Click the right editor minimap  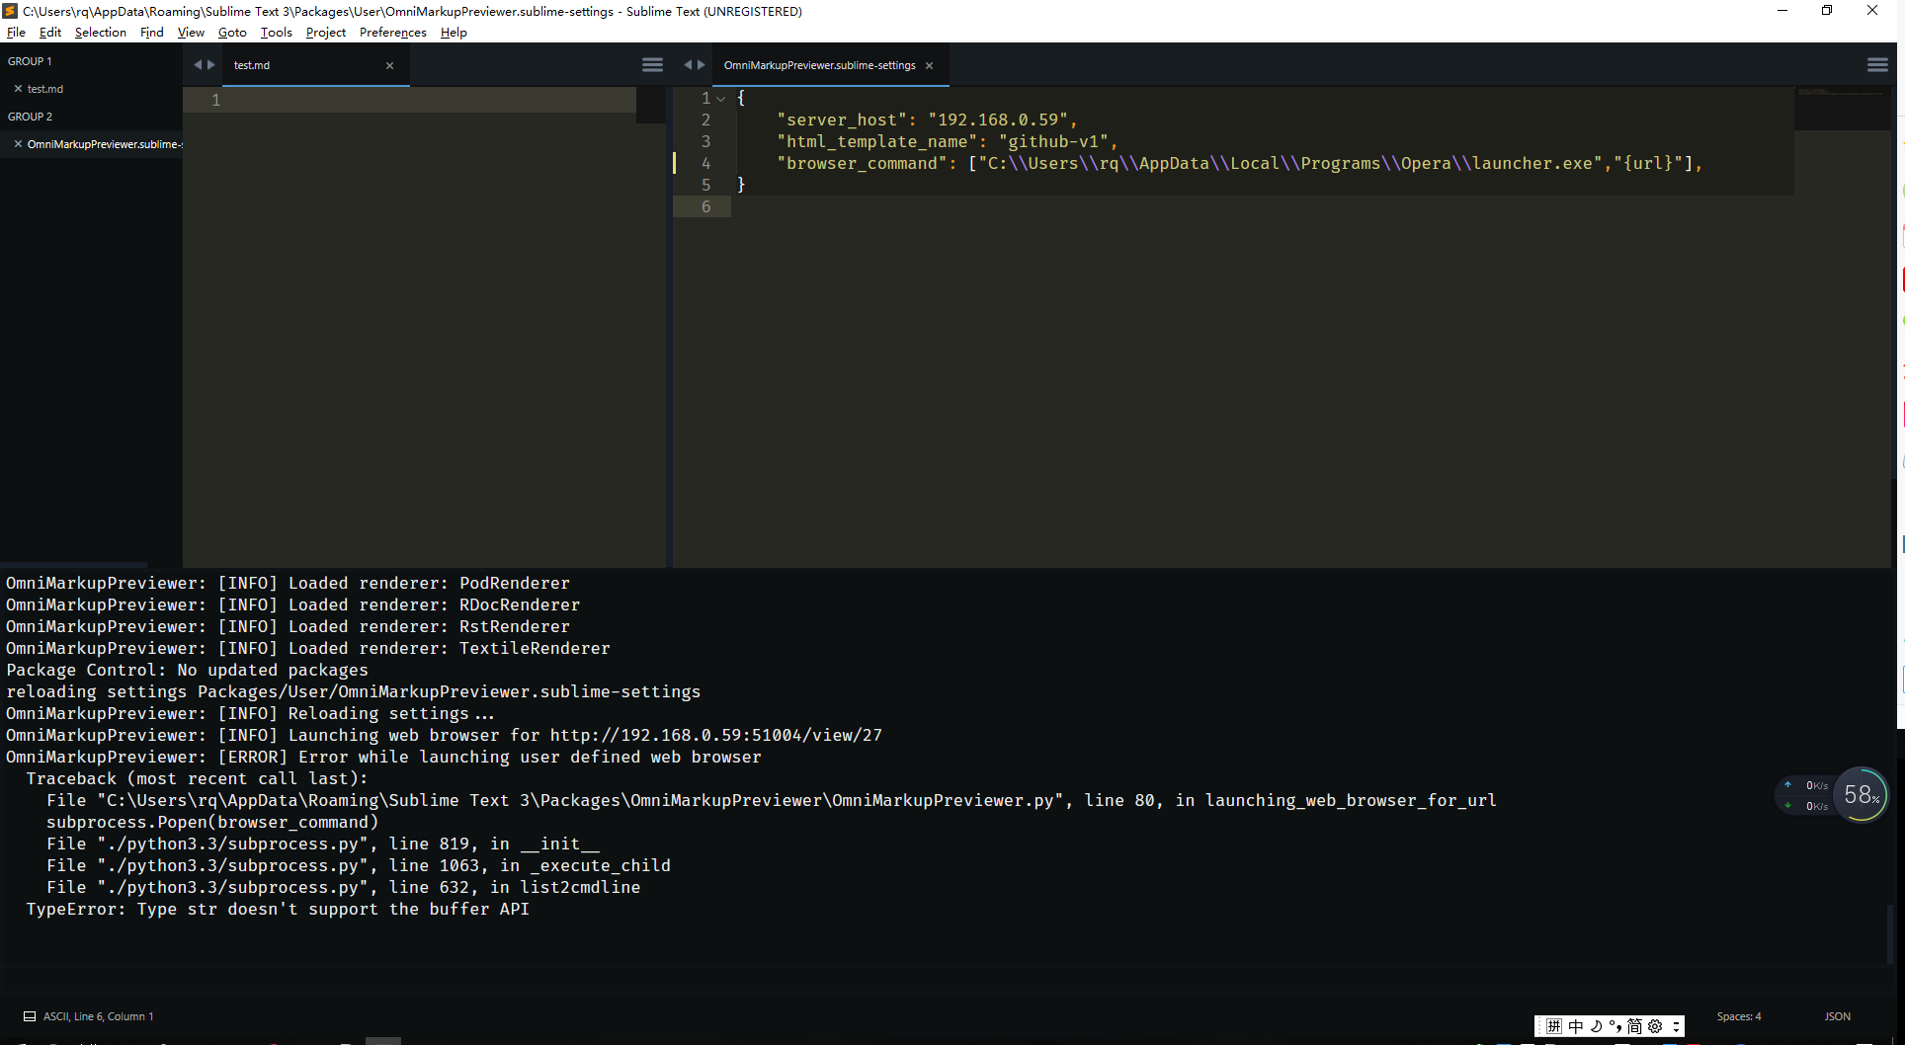pos(1842,109)
